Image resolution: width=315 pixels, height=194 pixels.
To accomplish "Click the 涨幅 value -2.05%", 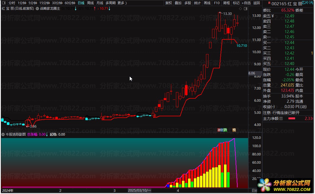I will point(288,80).
